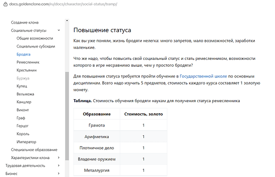Viewport: 275px width, 177px height.
Task: Select the active Бродяга sidebar entry
Action: [x=23, y=54]
